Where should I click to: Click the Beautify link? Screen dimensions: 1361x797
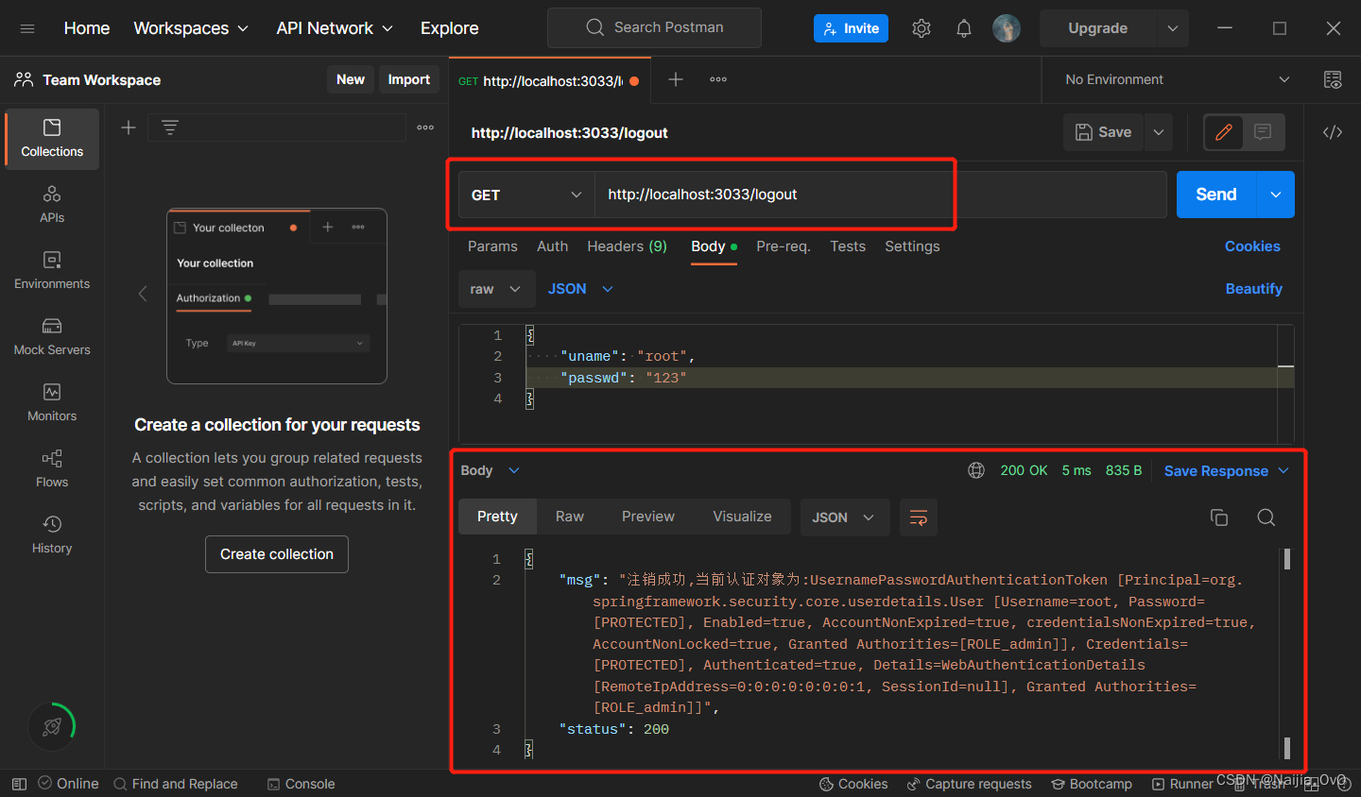click(x=1254, y=289)
